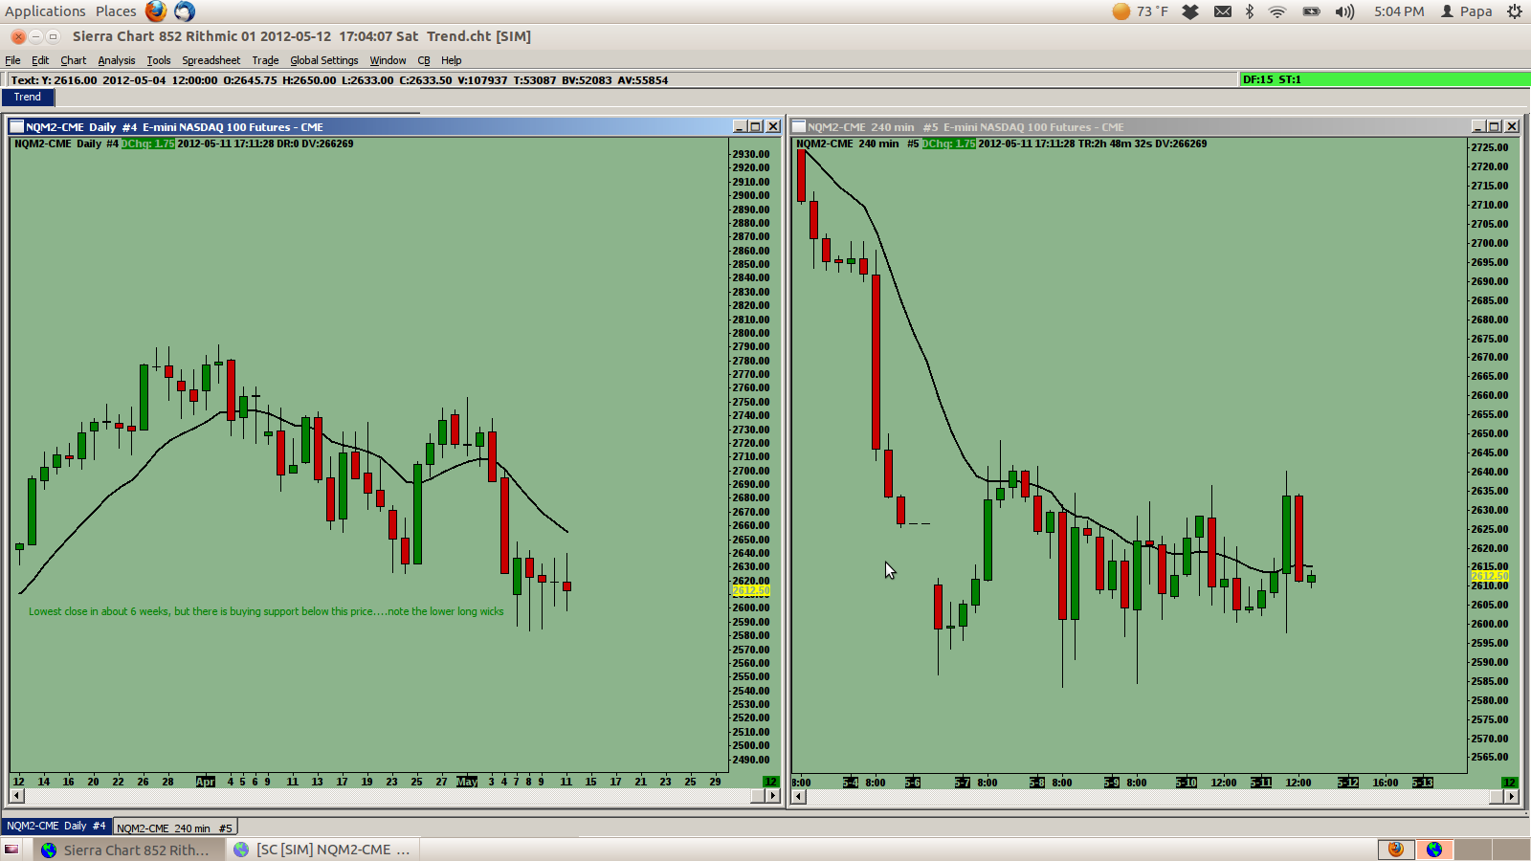Open the Analysis menu
The image size is (1531, 861).
[x=117, y=60]
